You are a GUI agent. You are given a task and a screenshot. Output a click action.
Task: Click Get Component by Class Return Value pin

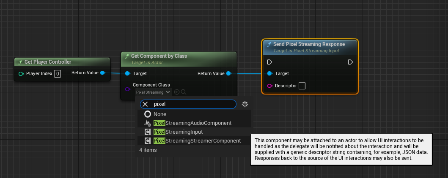228,73
